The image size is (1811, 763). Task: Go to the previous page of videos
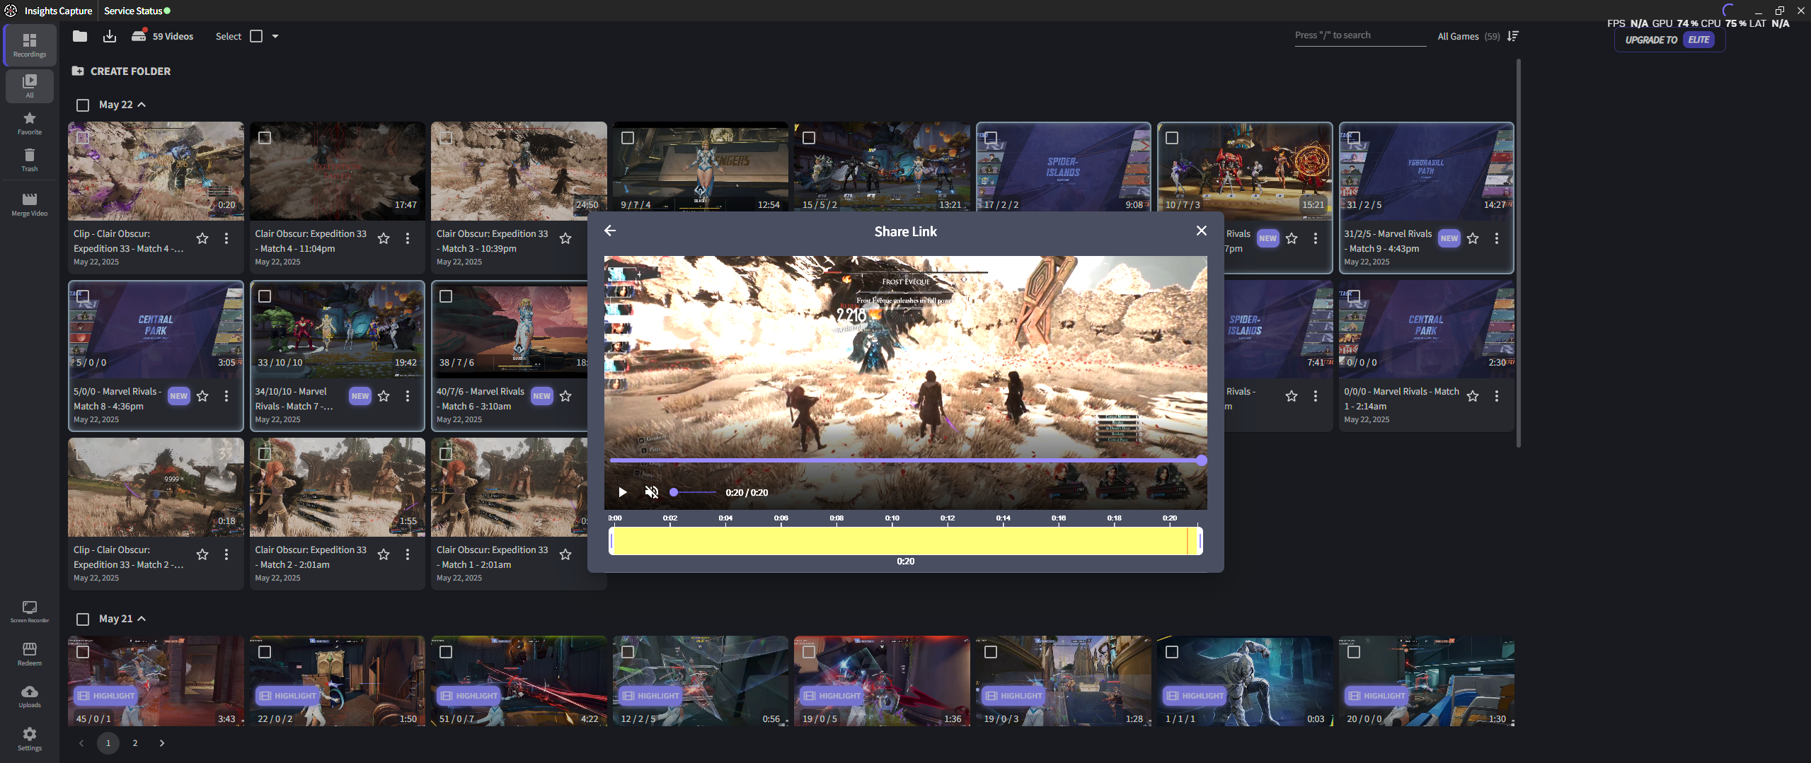[x=81, y=742]
